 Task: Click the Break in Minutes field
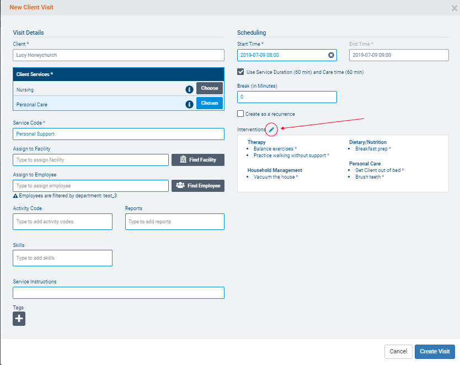pos(287,97)
